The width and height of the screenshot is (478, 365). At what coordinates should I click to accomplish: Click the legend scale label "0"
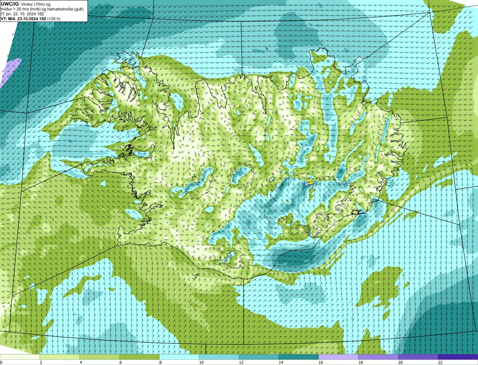1,362
